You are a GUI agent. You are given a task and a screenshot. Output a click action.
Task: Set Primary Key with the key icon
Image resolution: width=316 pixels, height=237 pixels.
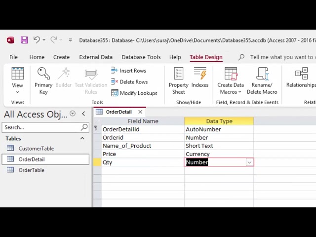click(43, 80)
